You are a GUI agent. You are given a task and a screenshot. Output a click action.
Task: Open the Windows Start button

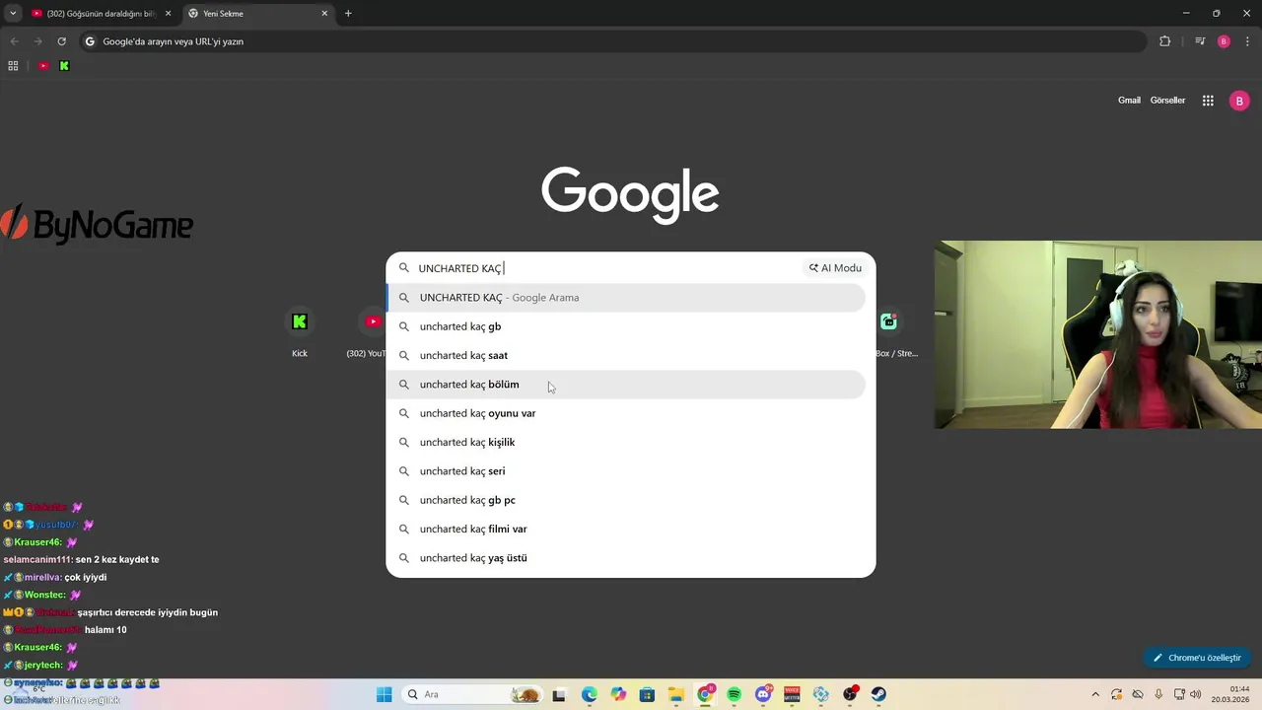(x=384, y=694)
